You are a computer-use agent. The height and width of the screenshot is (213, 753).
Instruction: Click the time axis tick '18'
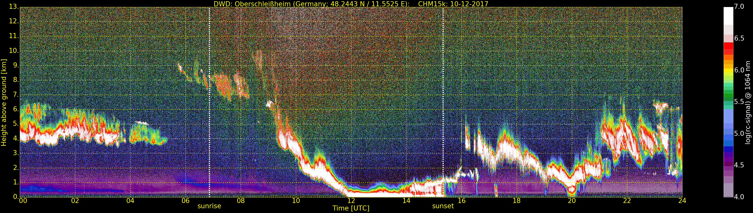(517, 201)
